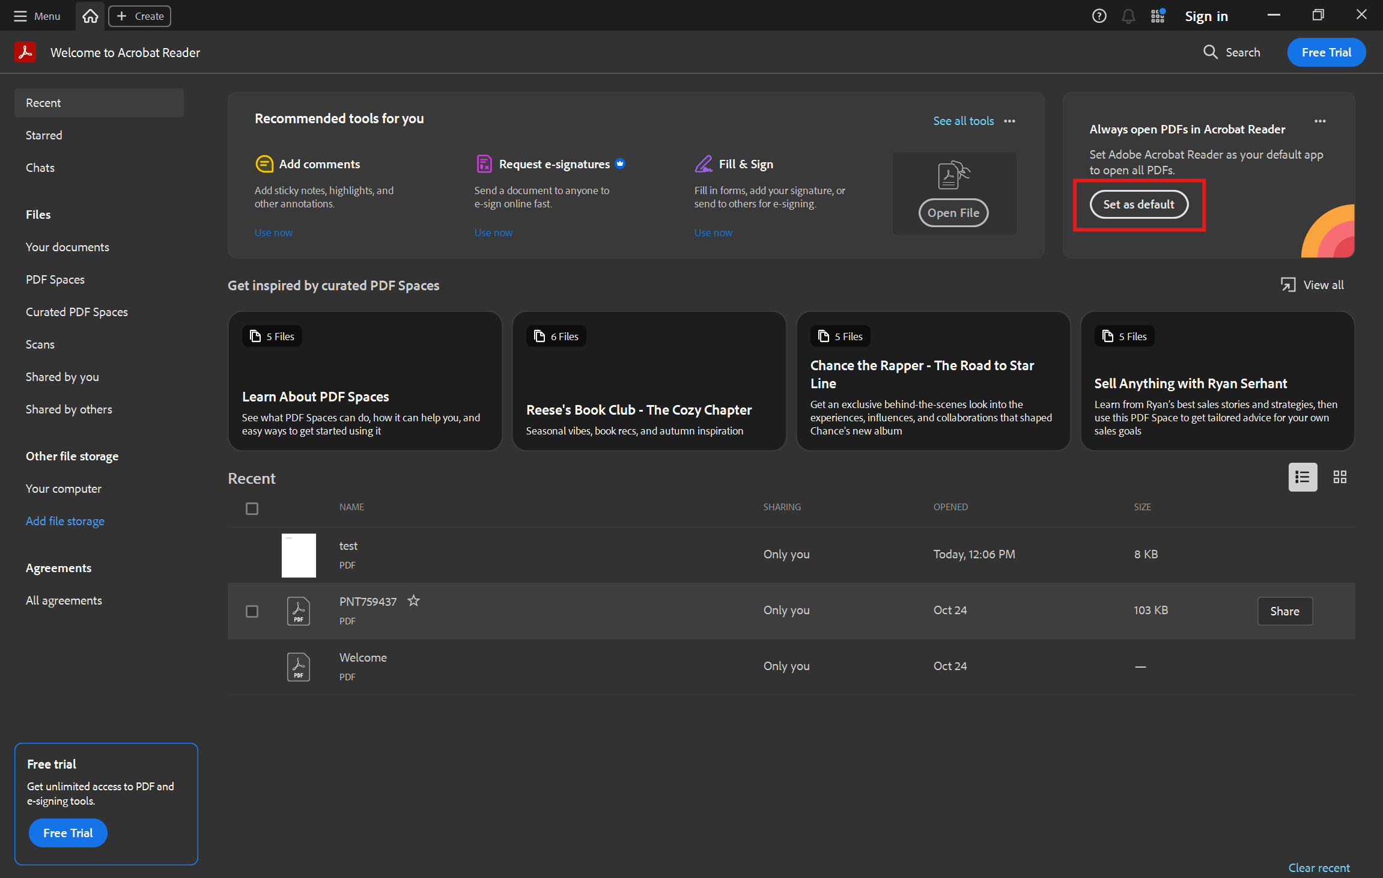Toggle the select-all checkbox in Recent header
The image size is (1383, 878).
[252, 509]
